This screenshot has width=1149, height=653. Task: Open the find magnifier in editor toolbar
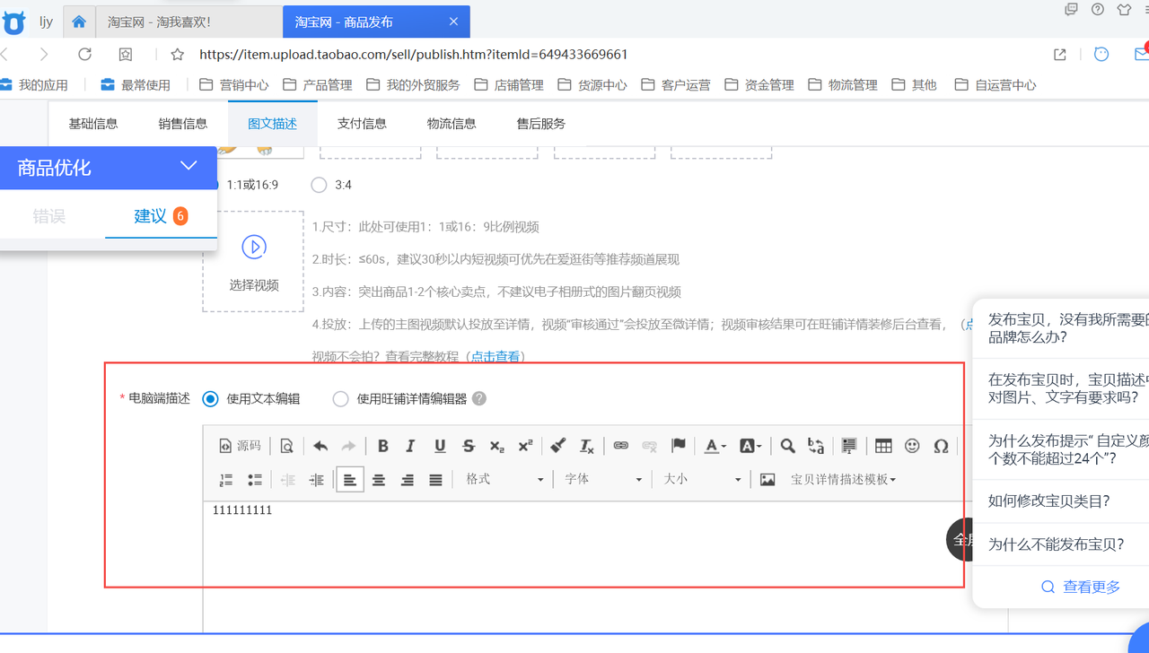coord(787,446)
